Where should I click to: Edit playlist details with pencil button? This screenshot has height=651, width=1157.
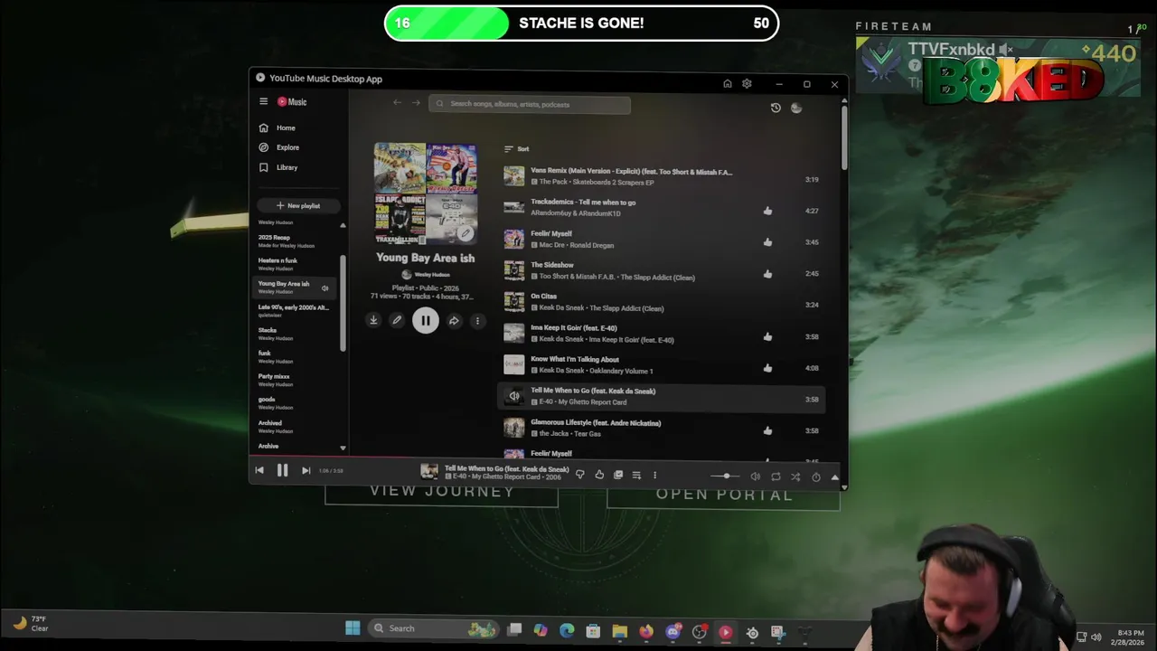(396, 320)
